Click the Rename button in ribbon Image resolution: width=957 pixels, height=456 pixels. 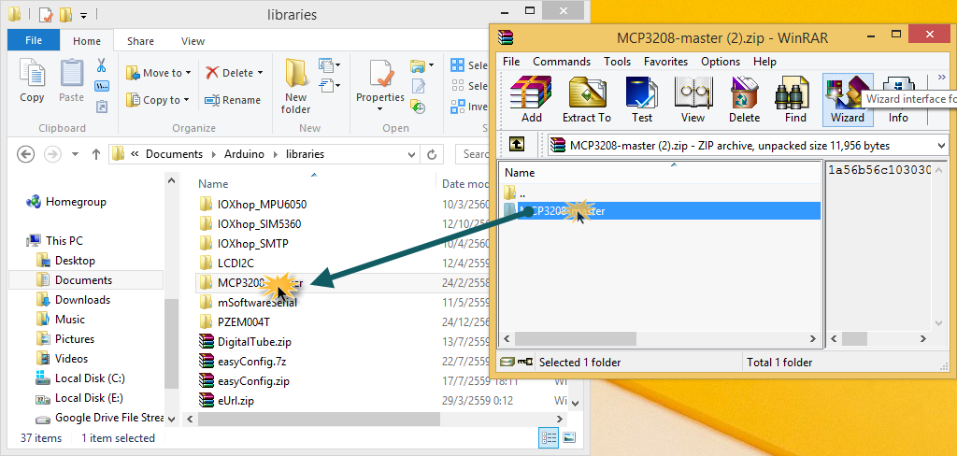point(232,99)
